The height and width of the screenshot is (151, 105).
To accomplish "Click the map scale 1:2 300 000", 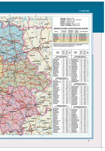I will click(x=84, y=11).
